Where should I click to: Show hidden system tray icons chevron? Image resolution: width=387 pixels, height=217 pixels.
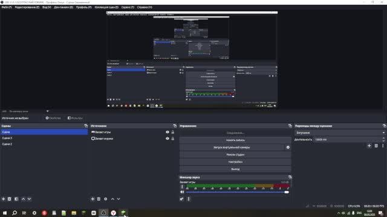[x=339, y=213]
